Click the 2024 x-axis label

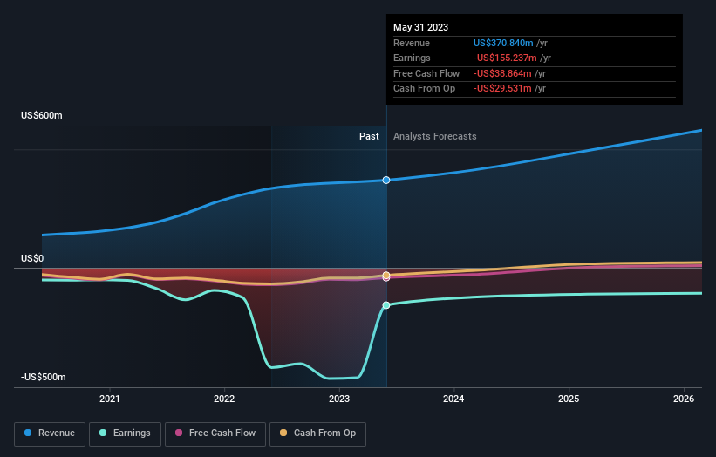click(x=453, y=399)
